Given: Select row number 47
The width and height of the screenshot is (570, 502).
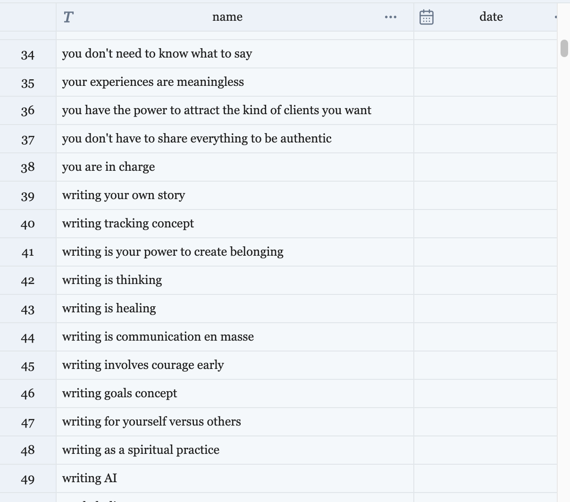Looking at the screenshot, I should point(28,423).
